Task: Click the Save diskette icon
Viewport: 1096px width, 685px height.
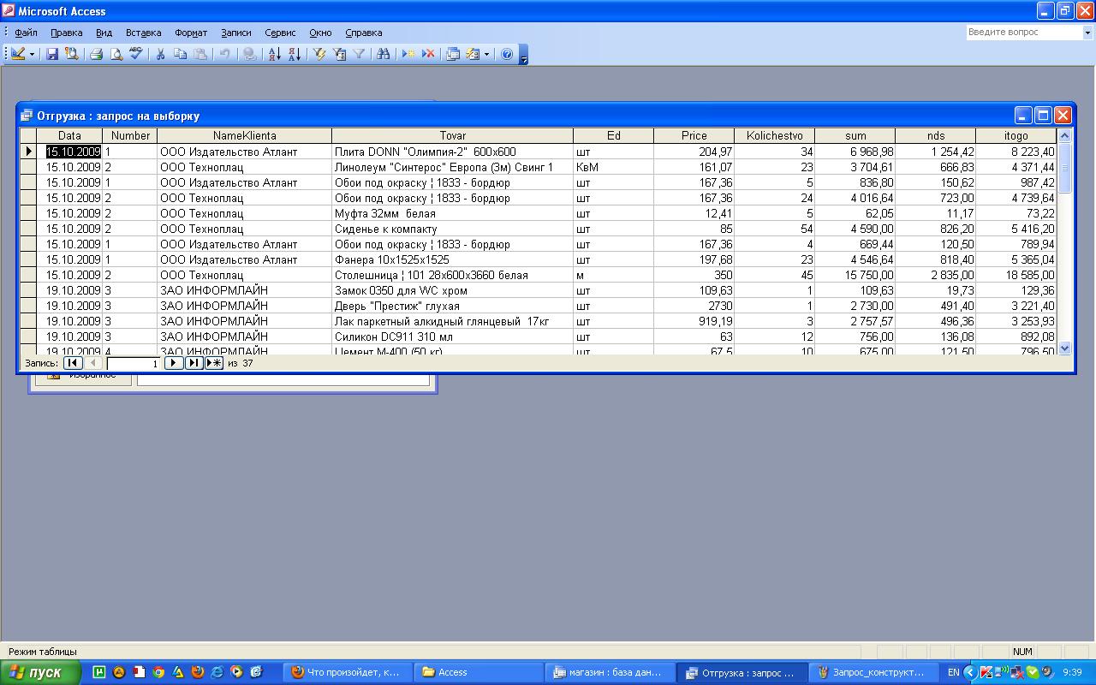Action: click(x=52, y=53)
